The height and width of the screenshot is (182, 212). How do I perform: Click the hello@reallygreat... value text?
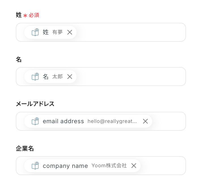coord(112,121)
